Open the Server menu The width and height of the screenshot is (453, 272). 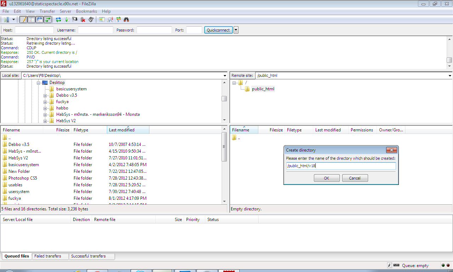[65, 11]
